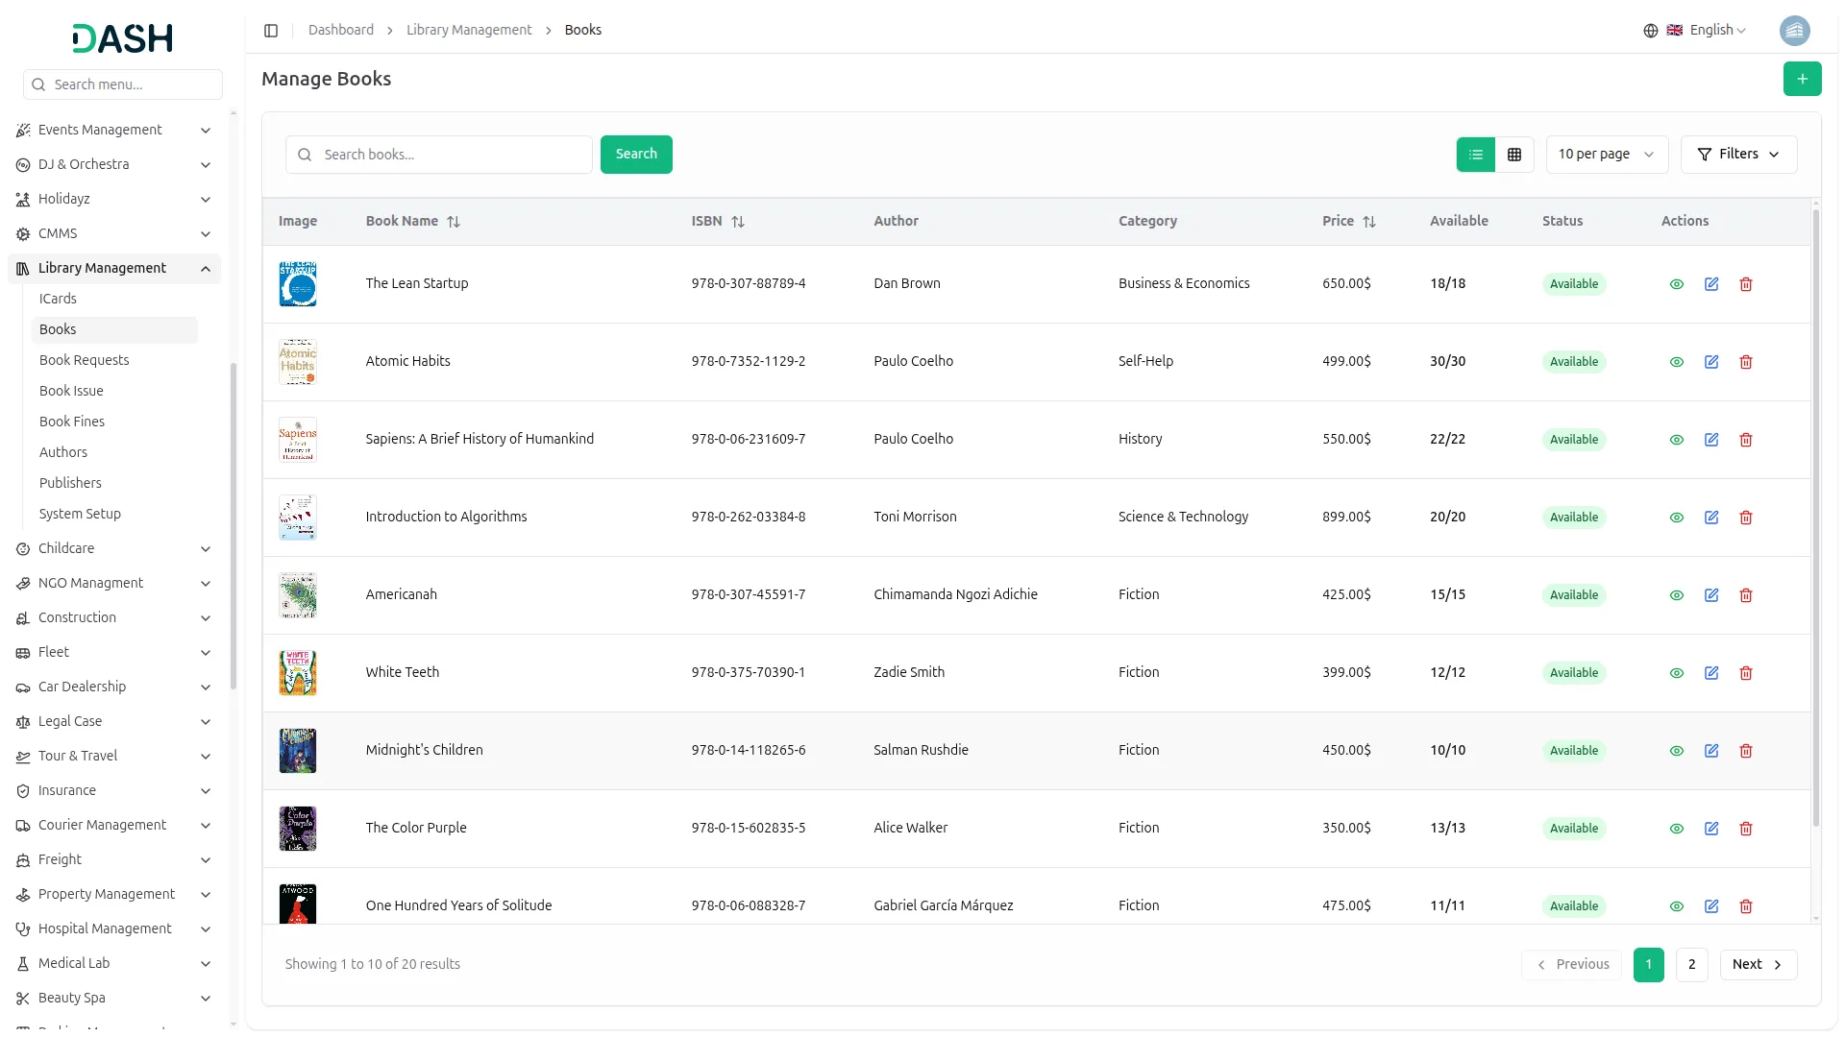
Task: Switch to list view layout
Action: (x=1475, y=155)
